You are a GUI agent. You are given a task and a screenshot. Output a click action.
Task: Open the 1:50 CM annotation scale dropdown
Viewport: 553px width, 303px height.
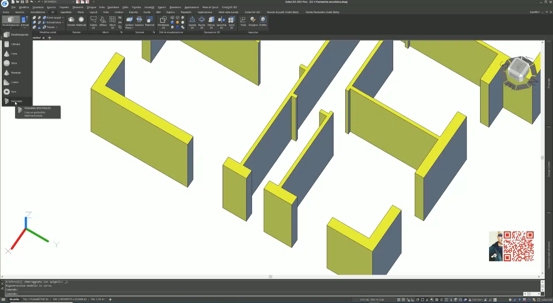pos(477,300)
